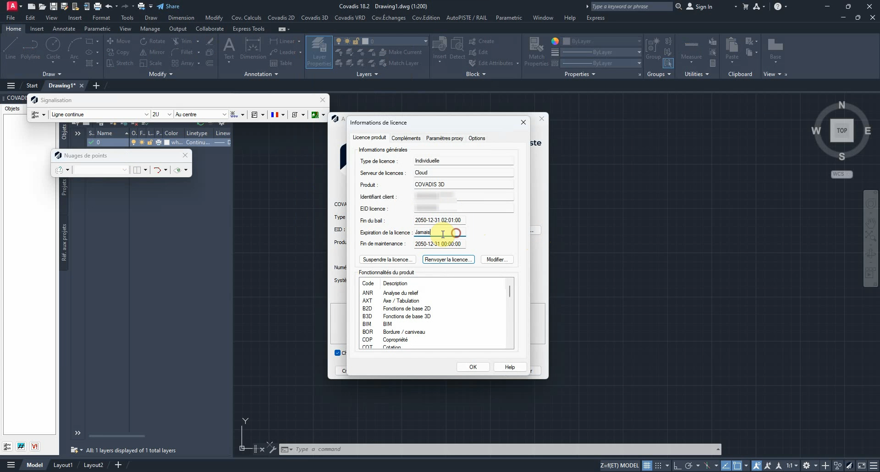
Task: Switch to Compléments tab
Action: 406,138
